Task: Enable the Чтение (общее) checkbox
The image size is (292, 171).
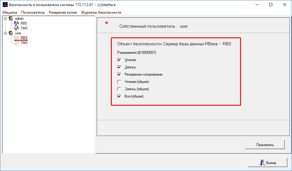Action: click(119, 82)
